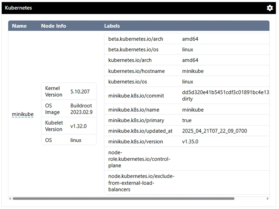This screenshot has height=209, width=279.
Task: Click the Kernel Version value 5.10.207
Action: coord(80,91)
